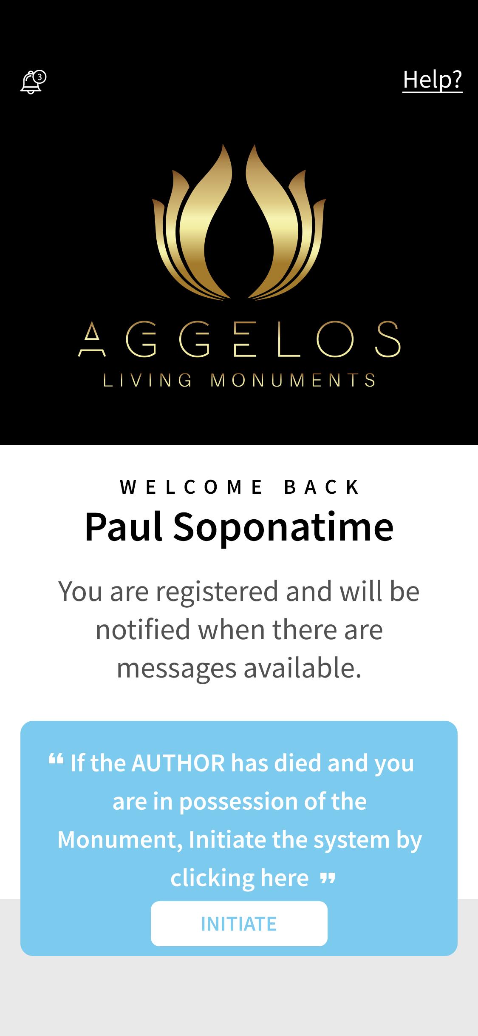The width and height of the screenshot is (478, 1036).
Task: Tap the name Paul Soponatime
Action: coord(239,527)
